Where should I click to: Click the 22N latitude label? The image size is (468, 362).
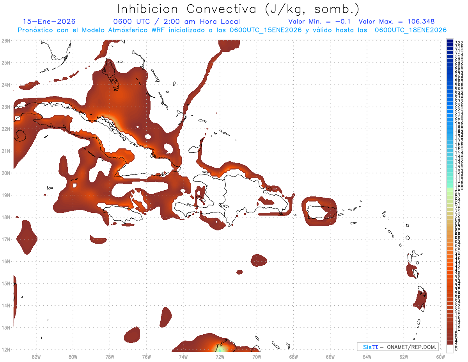(6, 129)
